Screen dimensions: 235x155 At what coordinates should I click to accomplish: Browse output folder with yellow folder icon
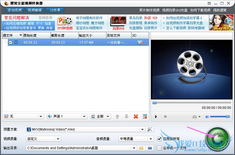click(141, 148)
